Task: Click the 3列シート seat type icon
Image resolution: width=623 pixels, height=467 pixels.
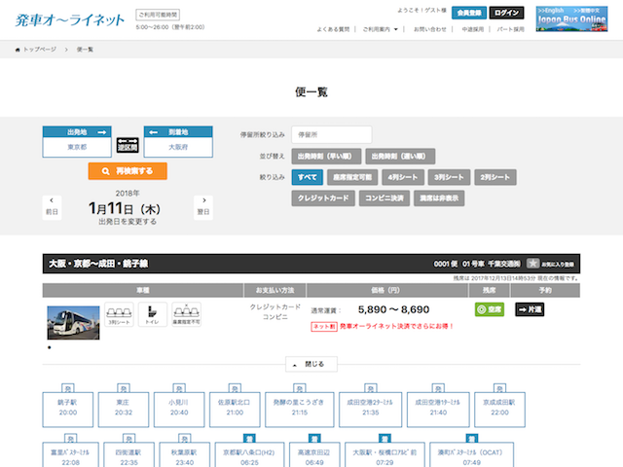Action: point(119,314)
